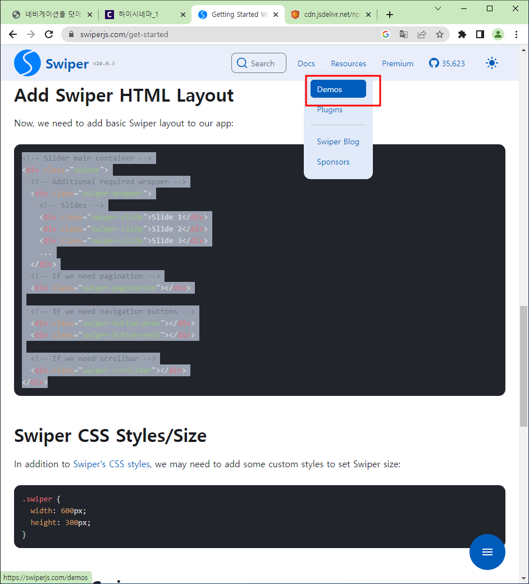This screenshot has height=584, width=529.
Task: Select Swiper Blog from the dropdown
Action: pyautogui.click(x=338, y=142)
